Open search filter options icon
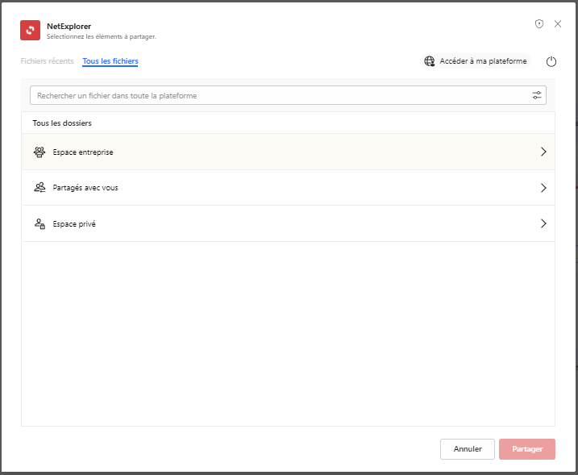This screenshot has height=475, width=578. click(x=538, y=95)
